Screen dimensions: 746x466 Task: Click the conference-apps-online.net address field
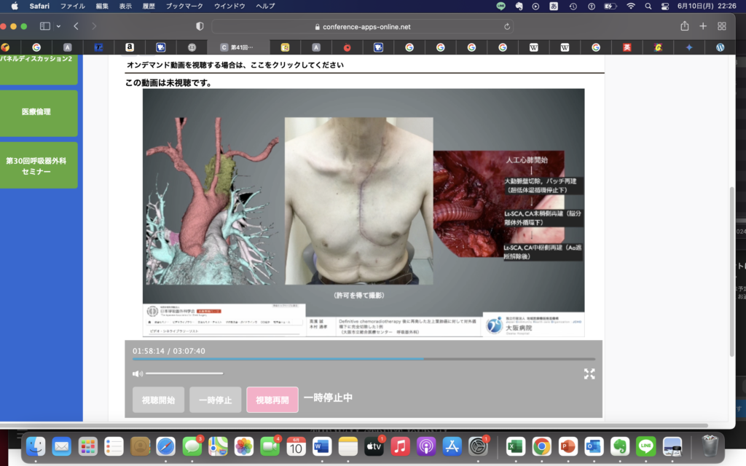(362, 26)
